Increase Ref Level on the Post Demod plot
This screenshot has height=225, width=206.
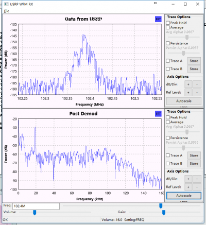[x=188, y=187]
